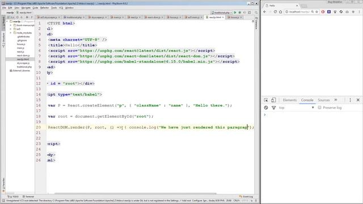The width and height of the screenshot is (363, 204).
Task: Close the reactjs.html editor tab
Action: coord(223,18)
